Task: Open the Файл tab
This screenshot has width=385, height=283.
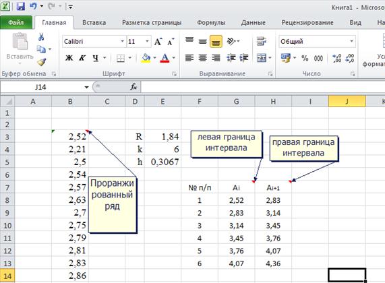Action: 16,23
